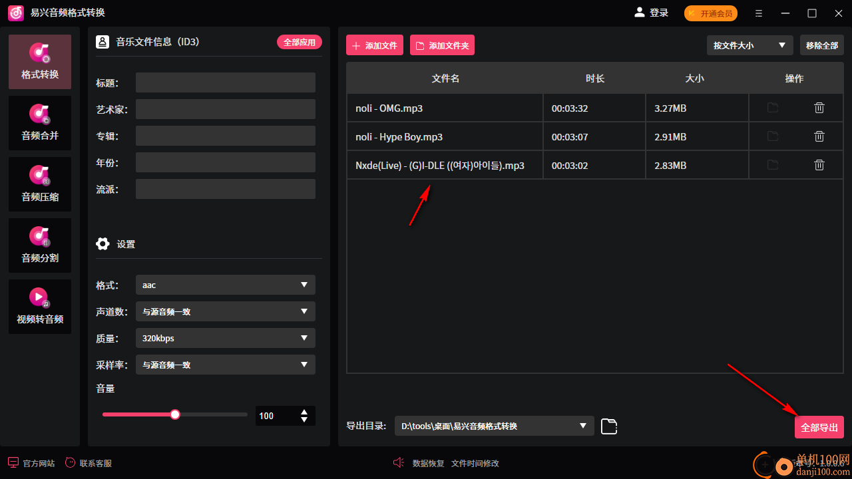This screenshot has width=852, height=479.
Task: Click the 文件名 column header
Action: click(445, 79)
